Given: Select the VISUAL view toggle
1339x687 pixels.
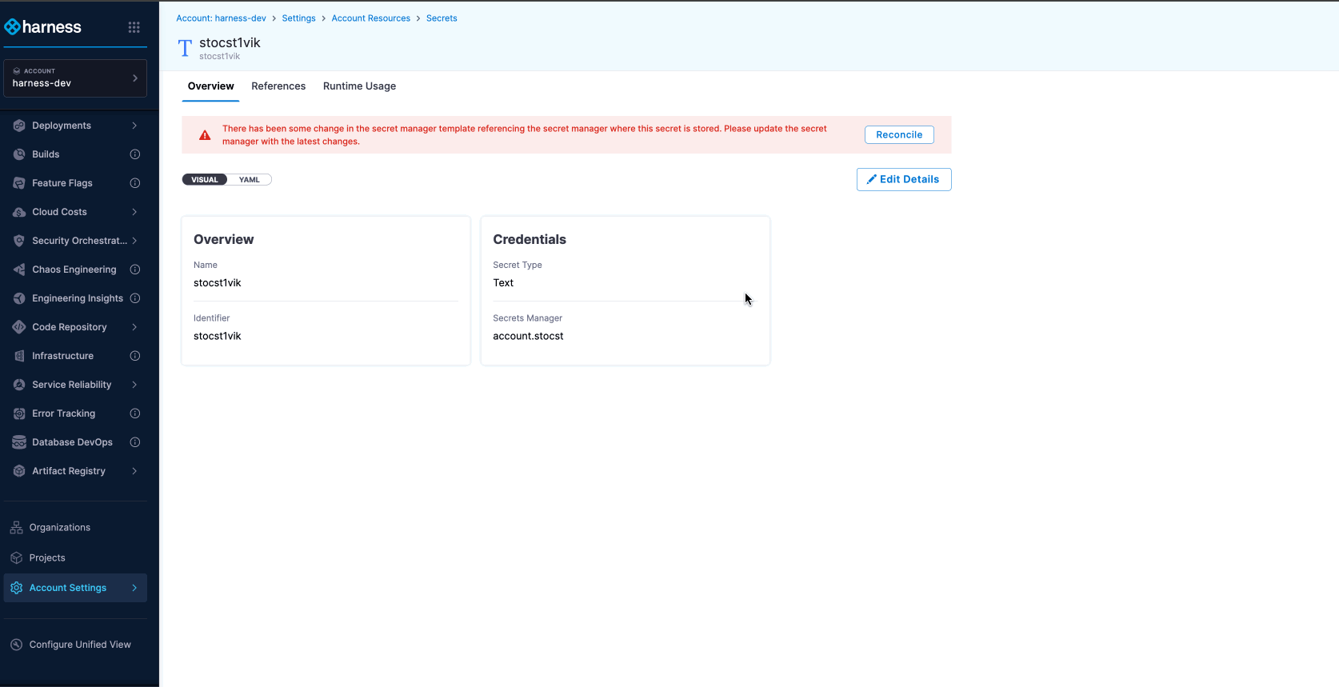Looking at the screenshot, I should pos(205,180).
